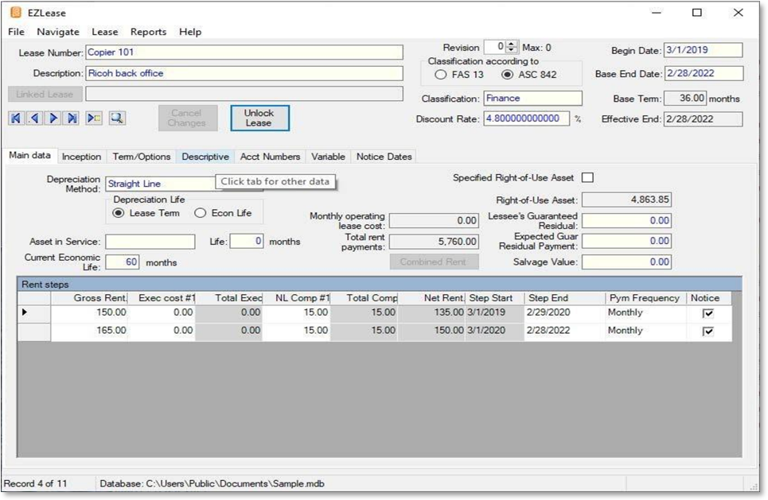Go to the first lease record
Image resolution: width=768 pixels, height=500 pixels.
tap(16, 118)
